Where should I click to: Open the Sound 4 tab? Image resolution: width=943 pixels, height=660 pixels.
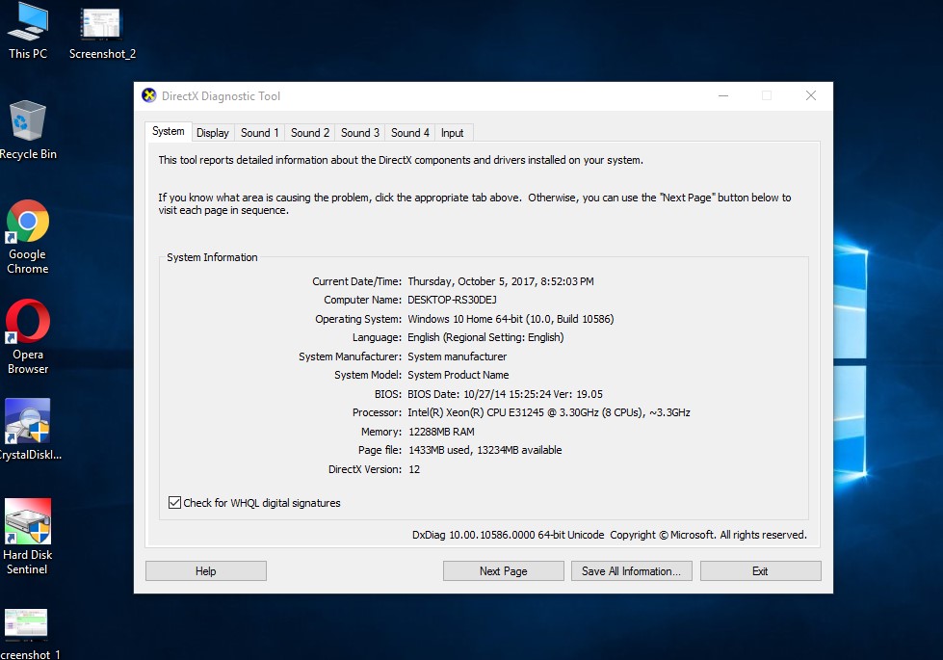tap(410, 133)
